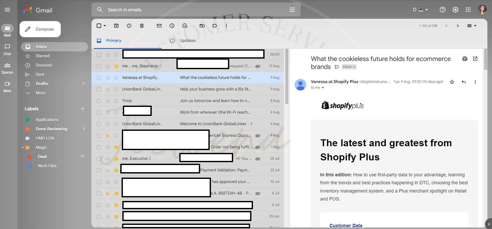Create a new label with the plus icon
The image size is (492, 229).
coord(83,109)
